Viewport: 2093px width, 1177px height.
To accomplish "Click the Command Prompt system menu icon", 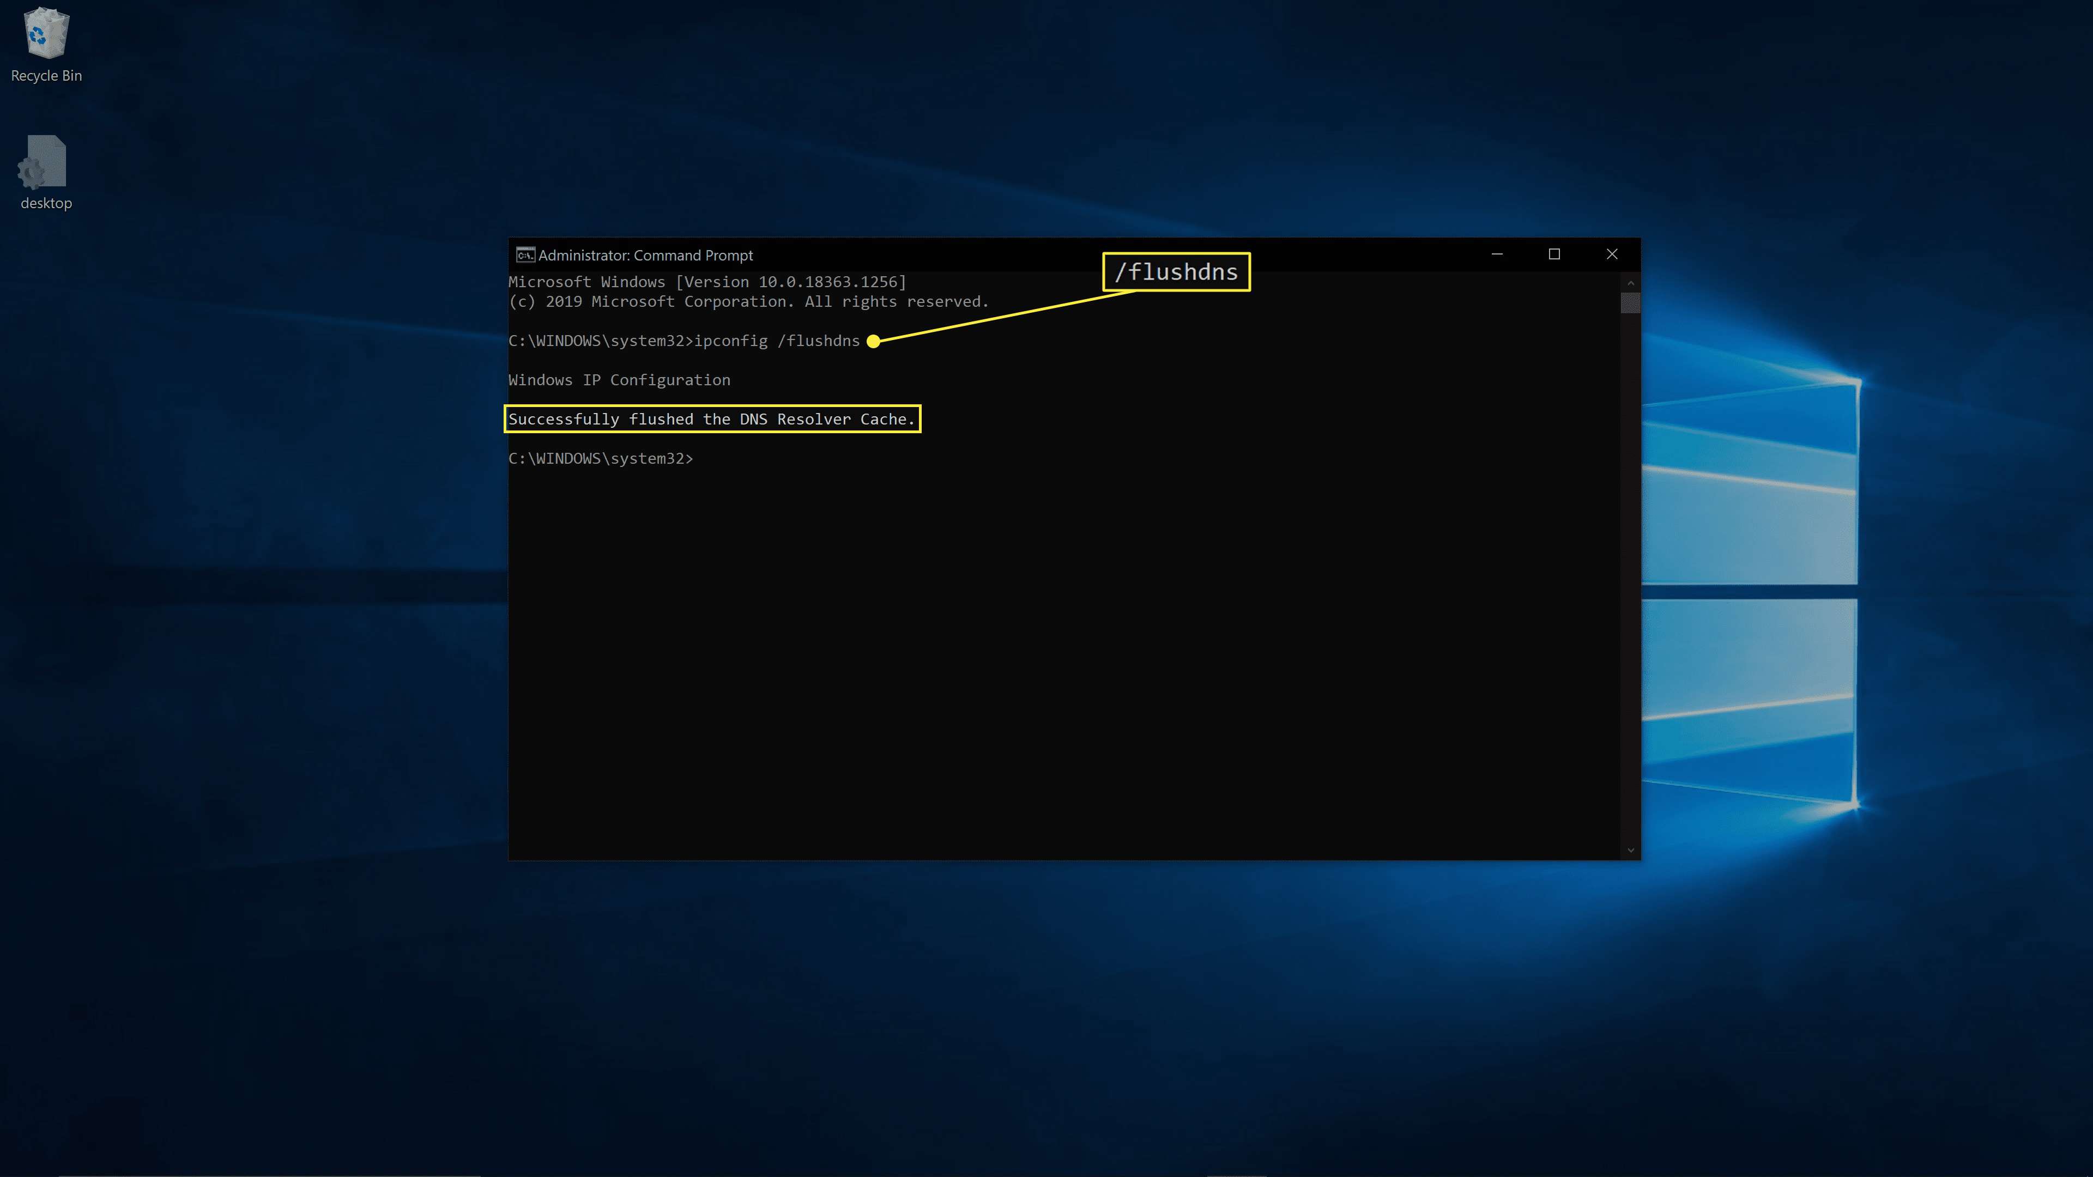I will tap(525, 255).
